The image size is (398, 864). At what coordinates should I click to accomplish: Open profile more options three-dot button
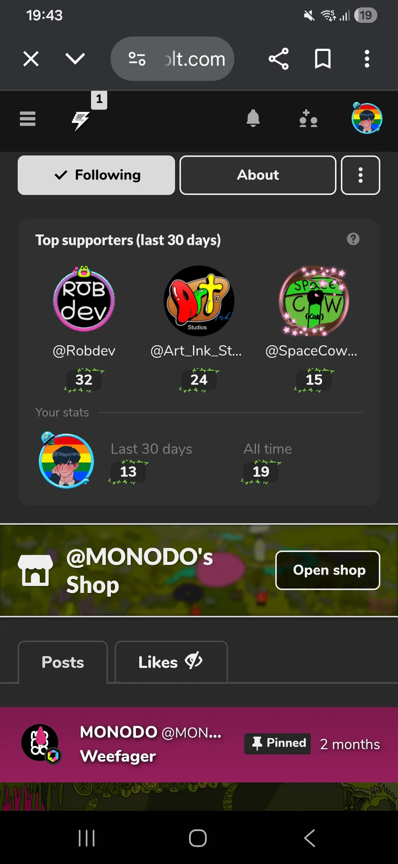pos(360,175)
